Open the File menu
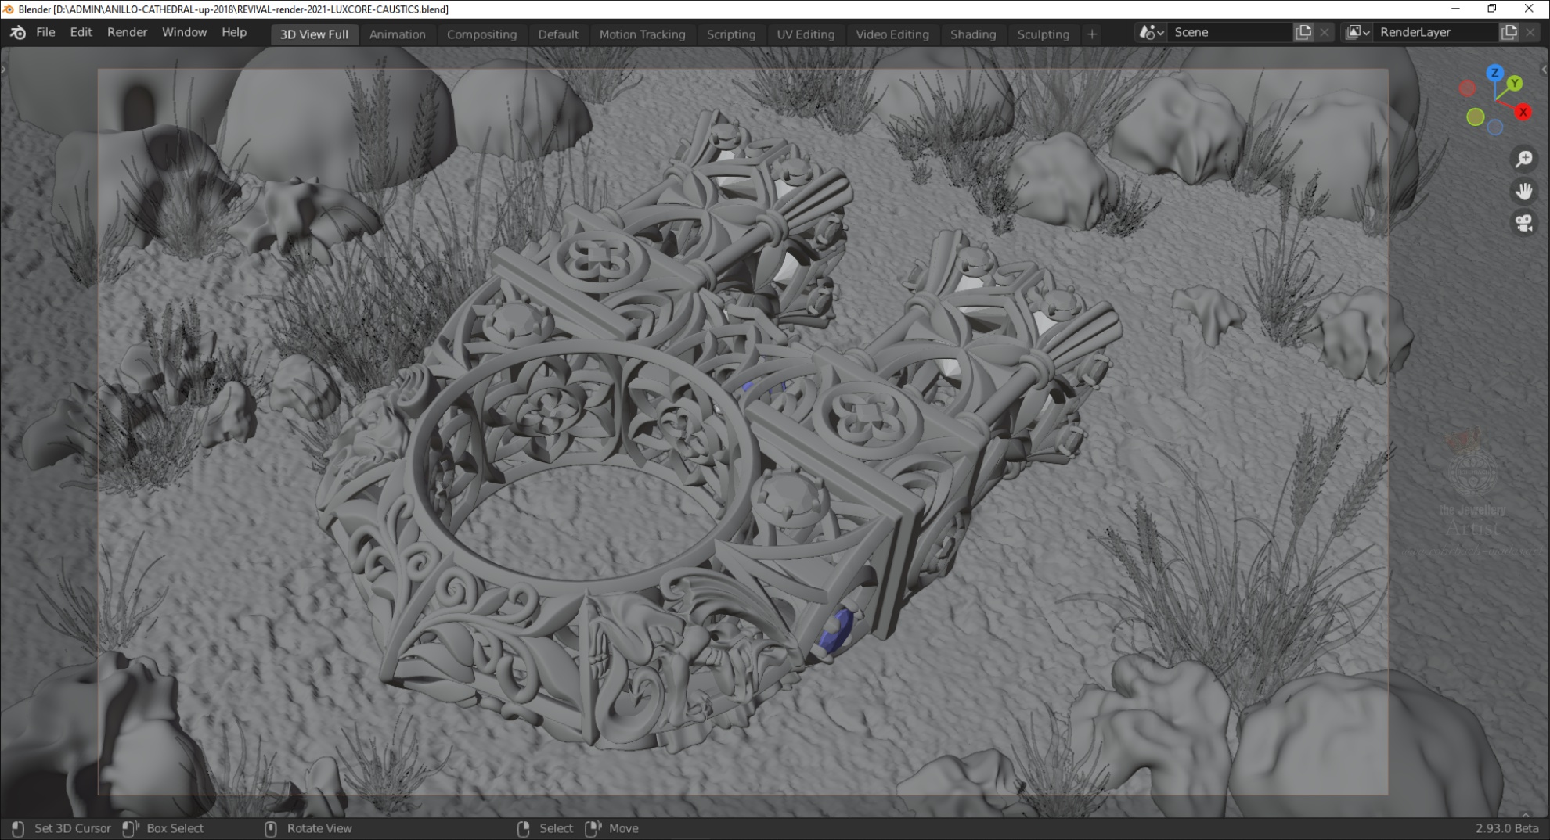Image resolution: width=1550 pixels, height=840 pixels. [x=45, y=32]
